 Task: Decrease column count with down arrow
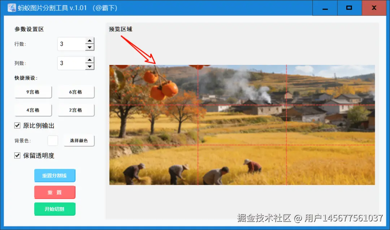90,66
